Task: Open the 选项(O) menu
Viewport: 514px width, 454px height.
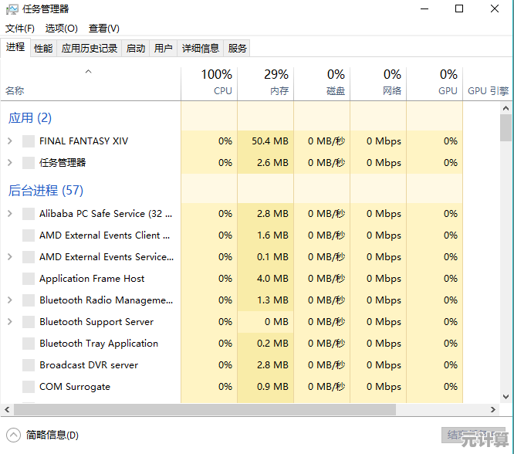Action: [x=61, y=29]
